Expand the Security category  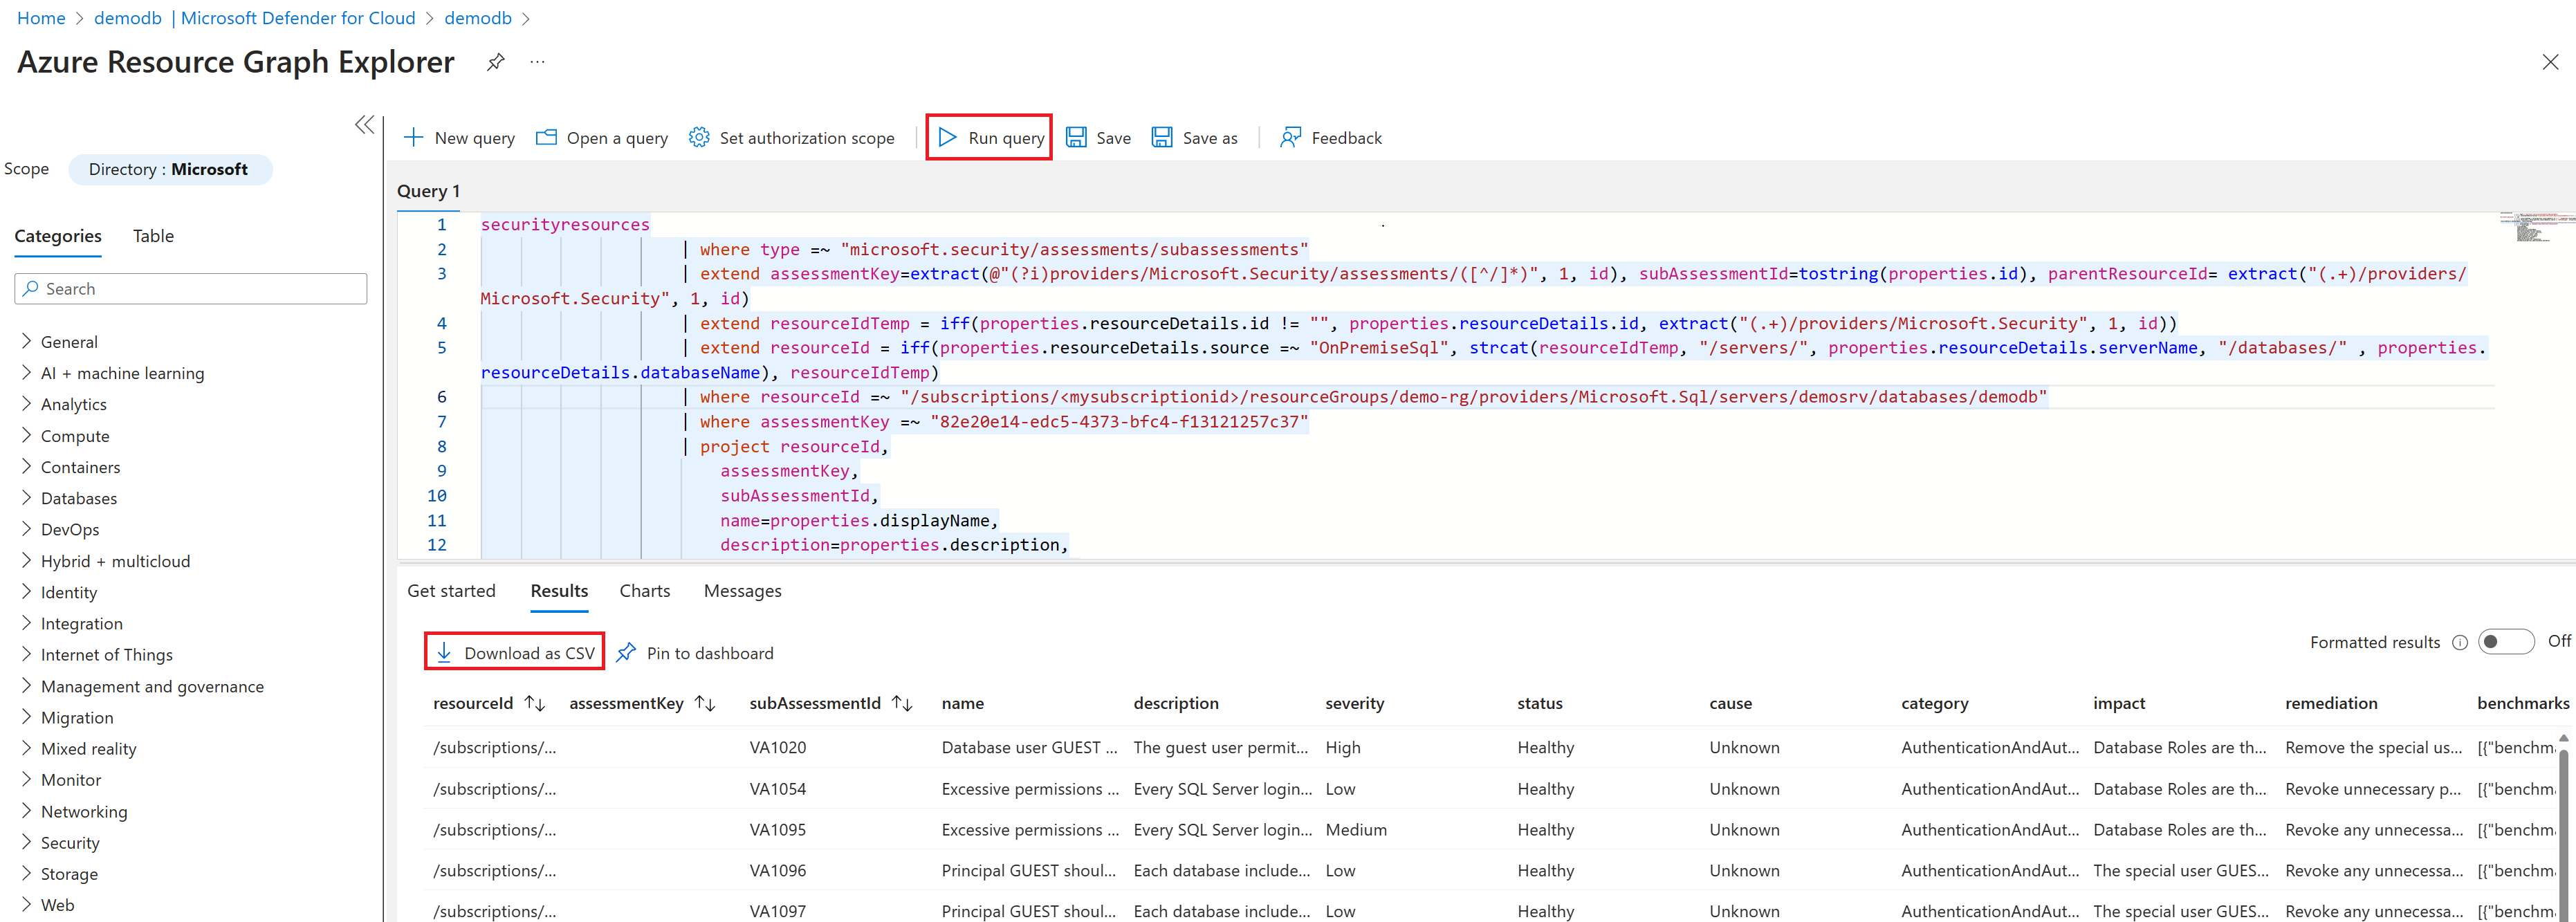(x=26, y=842)
